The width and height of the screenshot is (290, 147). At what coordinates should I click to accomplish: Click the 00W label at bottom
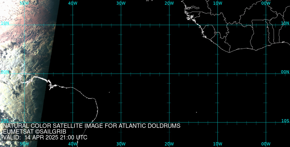[x=266, y=144]
